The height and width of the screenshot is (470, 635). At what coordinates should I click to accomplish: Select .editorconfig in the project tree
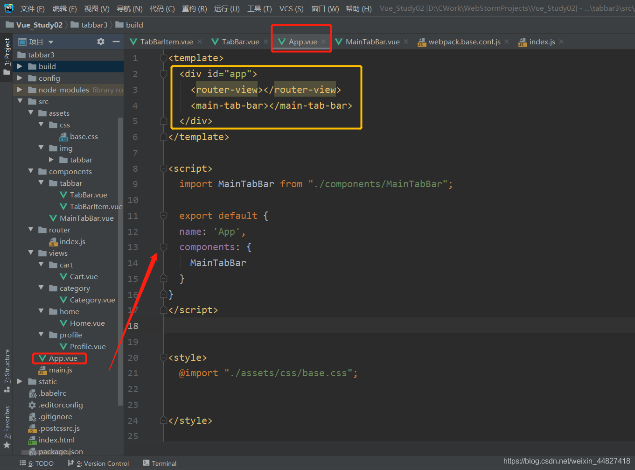(56, 405)
